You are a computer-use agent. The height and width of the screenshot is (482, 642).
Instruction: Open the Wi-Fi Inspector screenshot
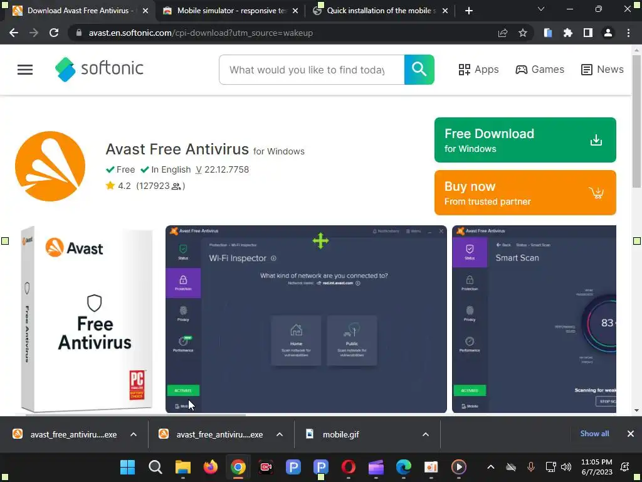(x=306, y=319)
